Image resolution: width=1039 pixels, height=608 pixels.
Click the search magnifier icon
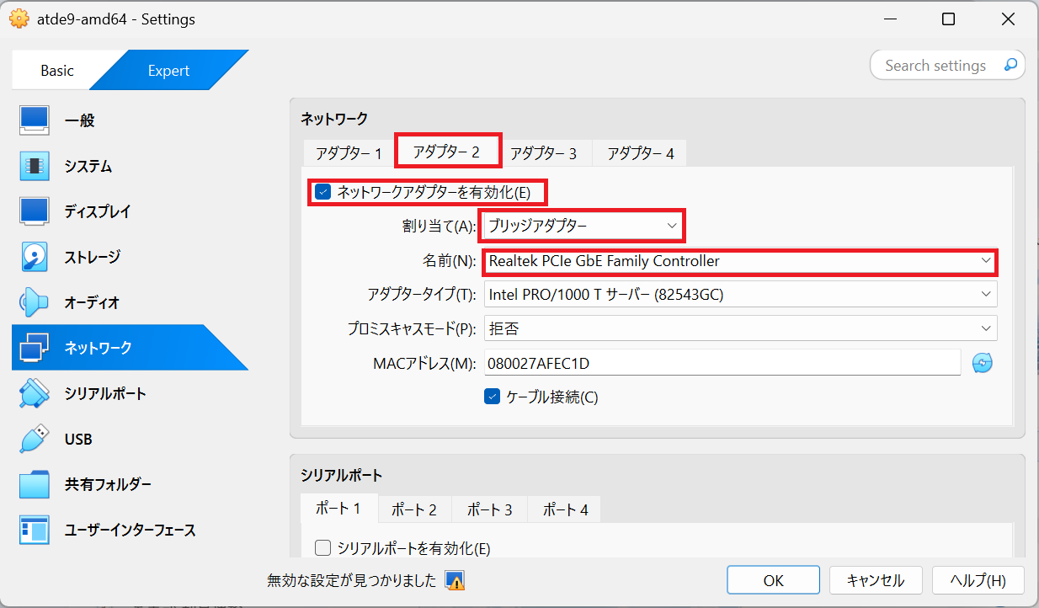click(x=1010, y=65)
